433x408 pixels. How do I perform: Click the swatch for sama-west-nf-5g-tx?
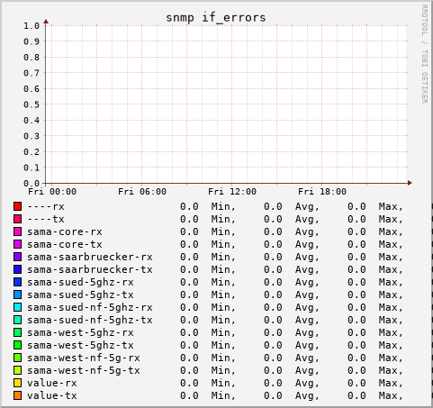(x=17, y=370)
